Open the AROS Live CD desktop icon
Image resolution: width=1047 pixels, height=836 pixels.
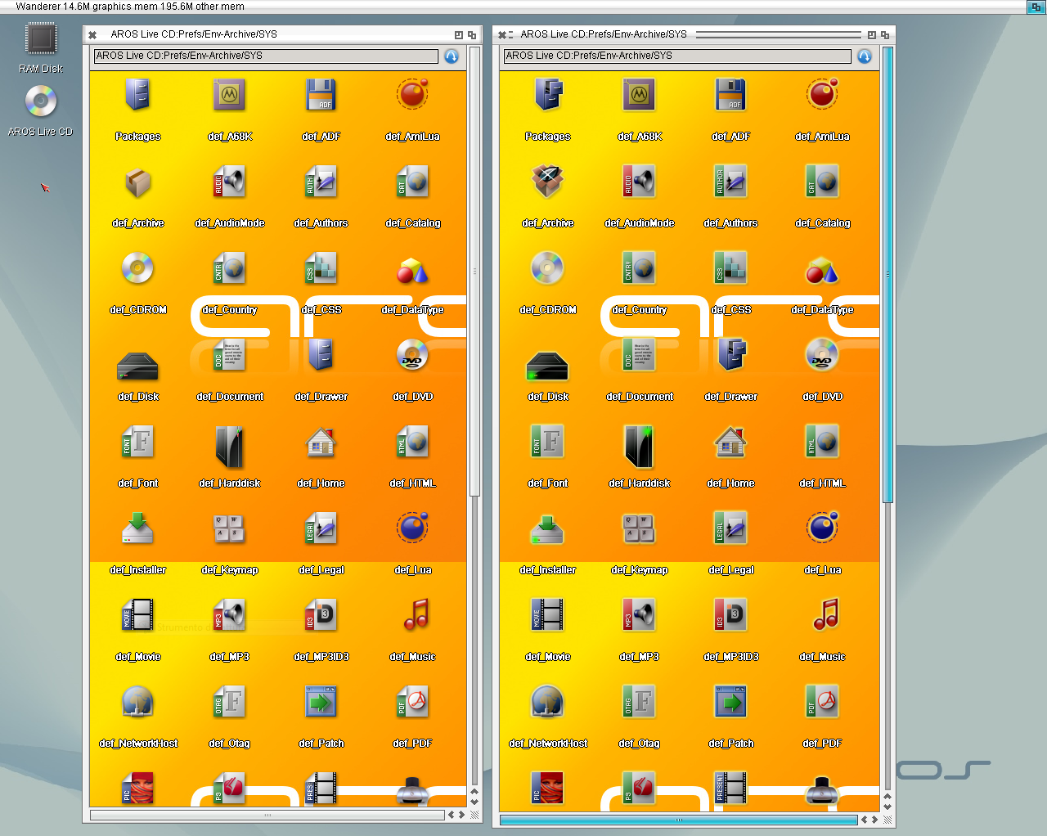[41, 101]
